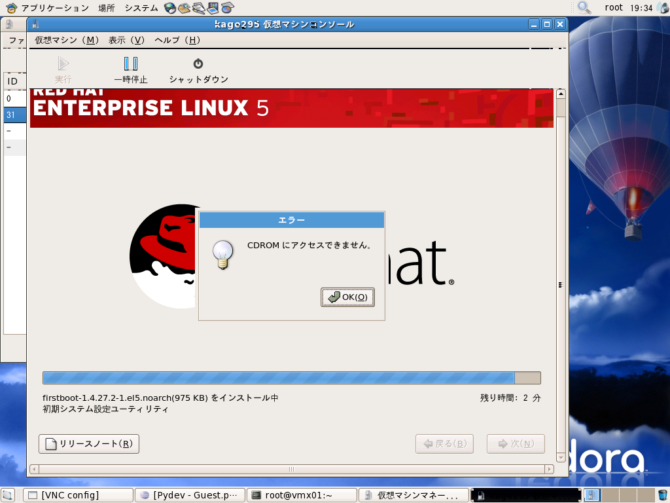Click the 19:34 clock
The height and width of the screenshot is (503, 670).
[641, 8]
